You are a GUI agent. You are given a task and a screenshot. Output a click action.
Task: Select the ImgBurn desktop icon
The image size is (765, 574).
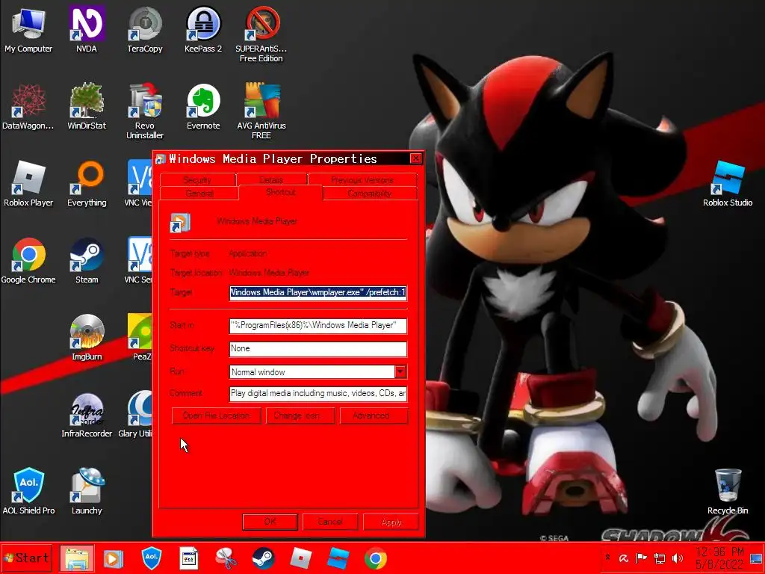(87, 338)
